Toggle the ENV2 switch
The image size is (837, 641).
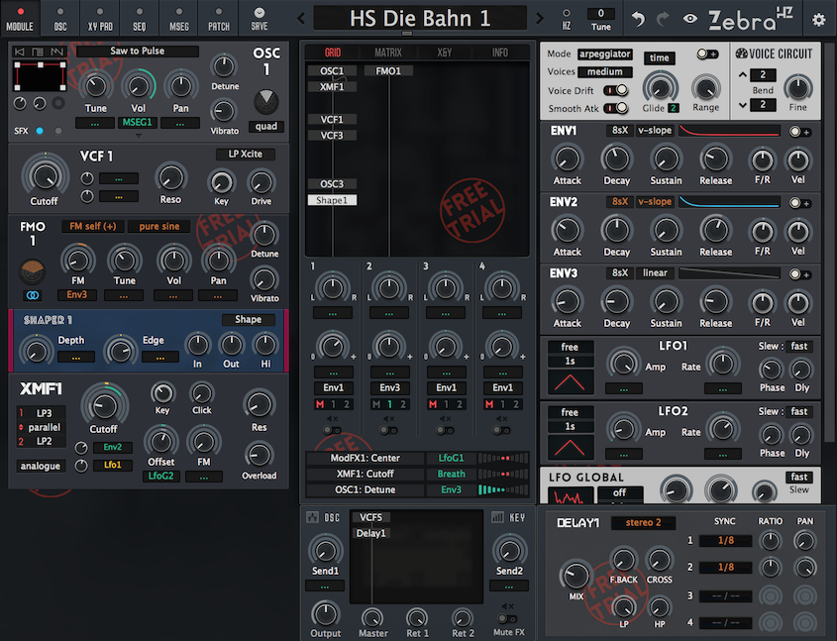tap(795, 203)
